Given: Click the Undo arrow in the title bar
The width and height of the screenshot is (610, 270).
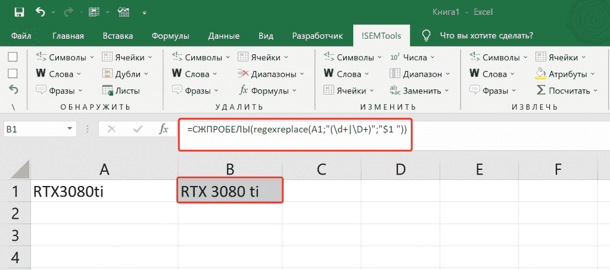Looking at the screenshot, I should (x=41, y=11).
